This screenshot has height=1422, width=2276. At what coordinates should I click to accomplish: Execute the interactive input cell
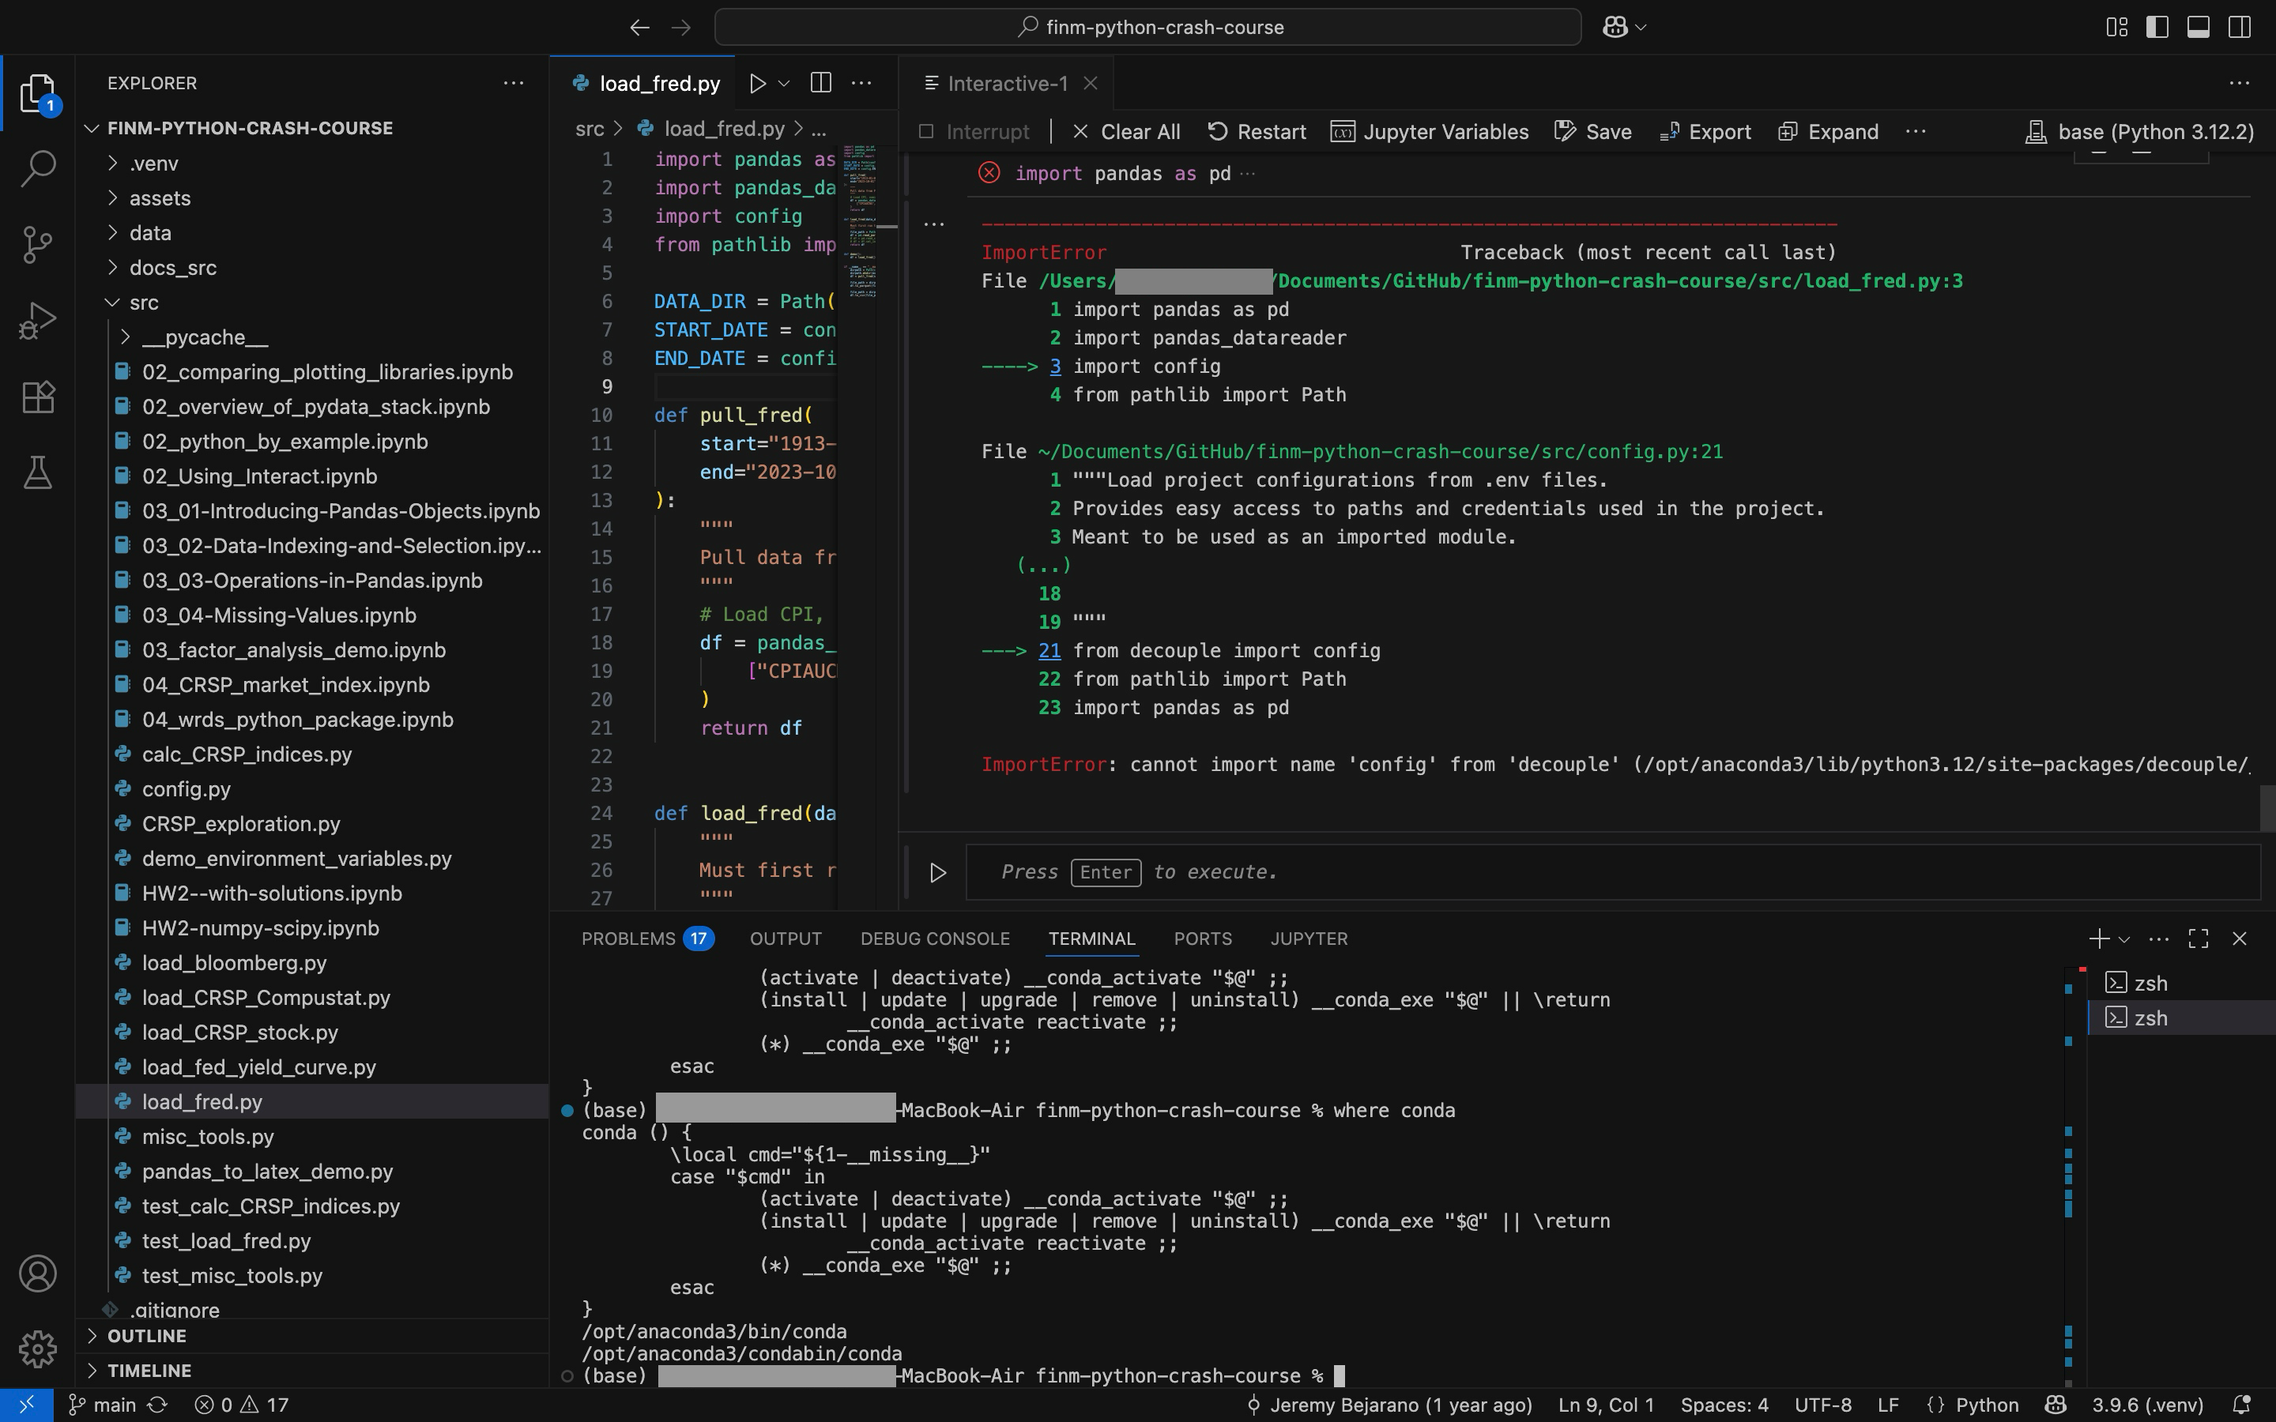click(x=938, y=873)
